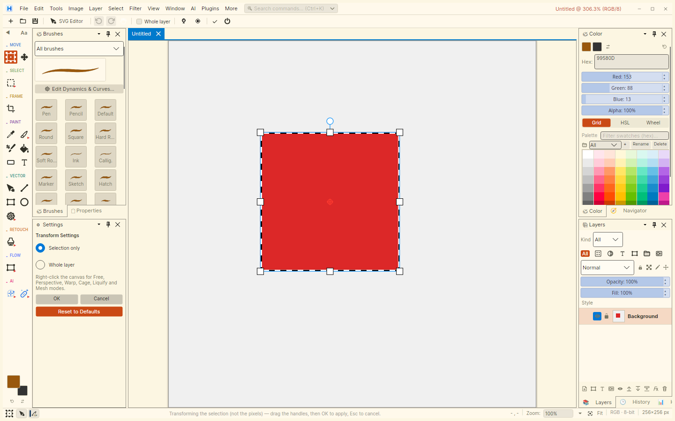Open the palette All dropdown
This screenshot has width=675, height=421.
point(605,145)
